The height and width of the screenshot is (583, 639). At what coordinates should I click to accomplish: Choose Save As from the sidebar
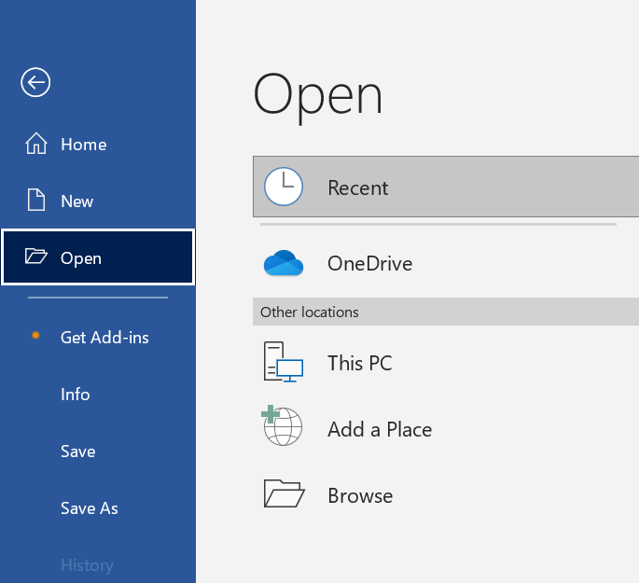90,508
